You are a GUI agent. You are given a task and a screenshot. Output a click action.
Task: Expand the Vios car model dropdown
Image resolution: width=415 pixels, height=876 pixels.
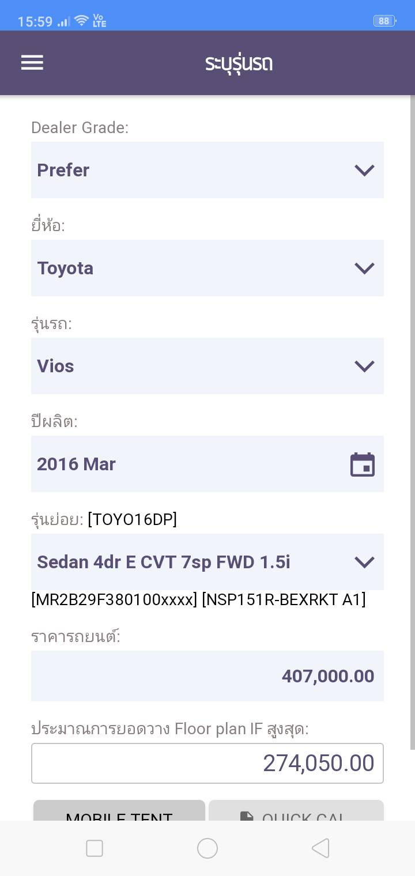tap(207, 366)
